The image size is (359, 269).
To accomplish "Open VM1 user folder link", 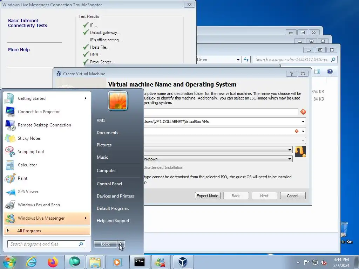I will pyautogui.click(x=101, y=120).
